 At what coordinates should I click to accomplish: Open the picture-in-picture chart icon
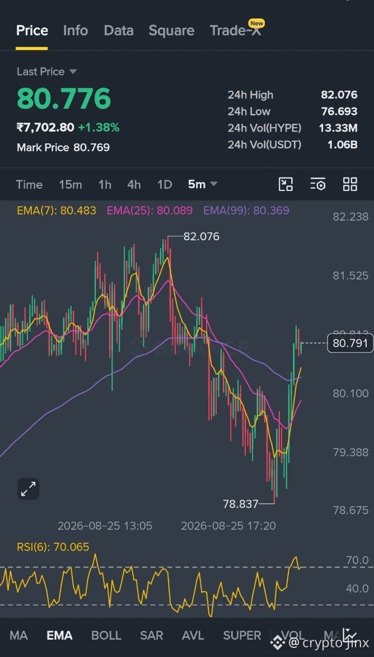tap(286, 184)
